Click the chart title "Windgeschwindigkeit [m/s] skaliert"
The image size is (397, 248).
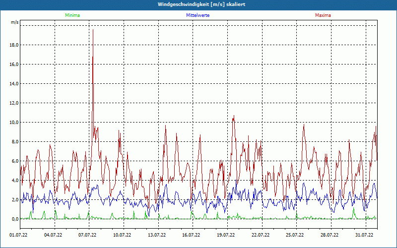[201, 4]
